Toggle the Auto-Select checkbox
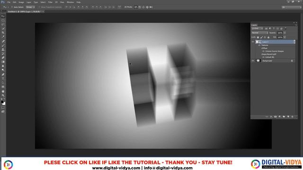Screen dimensions: 303x170 click(12, 7)
